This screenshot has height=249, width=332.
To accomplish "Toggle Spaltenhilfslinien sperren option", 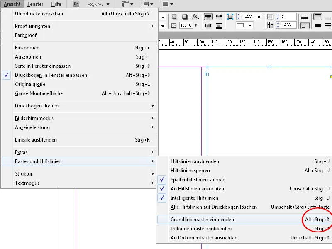I will (x=244, y=180).
